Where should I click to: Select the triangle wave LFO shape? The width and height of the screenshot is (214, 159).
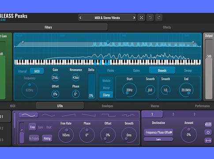(x=49, y=115)
